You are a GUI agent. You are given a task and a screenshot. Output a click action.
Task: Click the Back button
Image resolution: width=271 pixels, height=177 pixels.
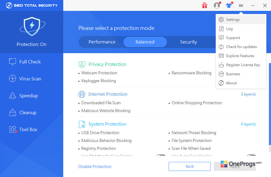pos(190,166)
